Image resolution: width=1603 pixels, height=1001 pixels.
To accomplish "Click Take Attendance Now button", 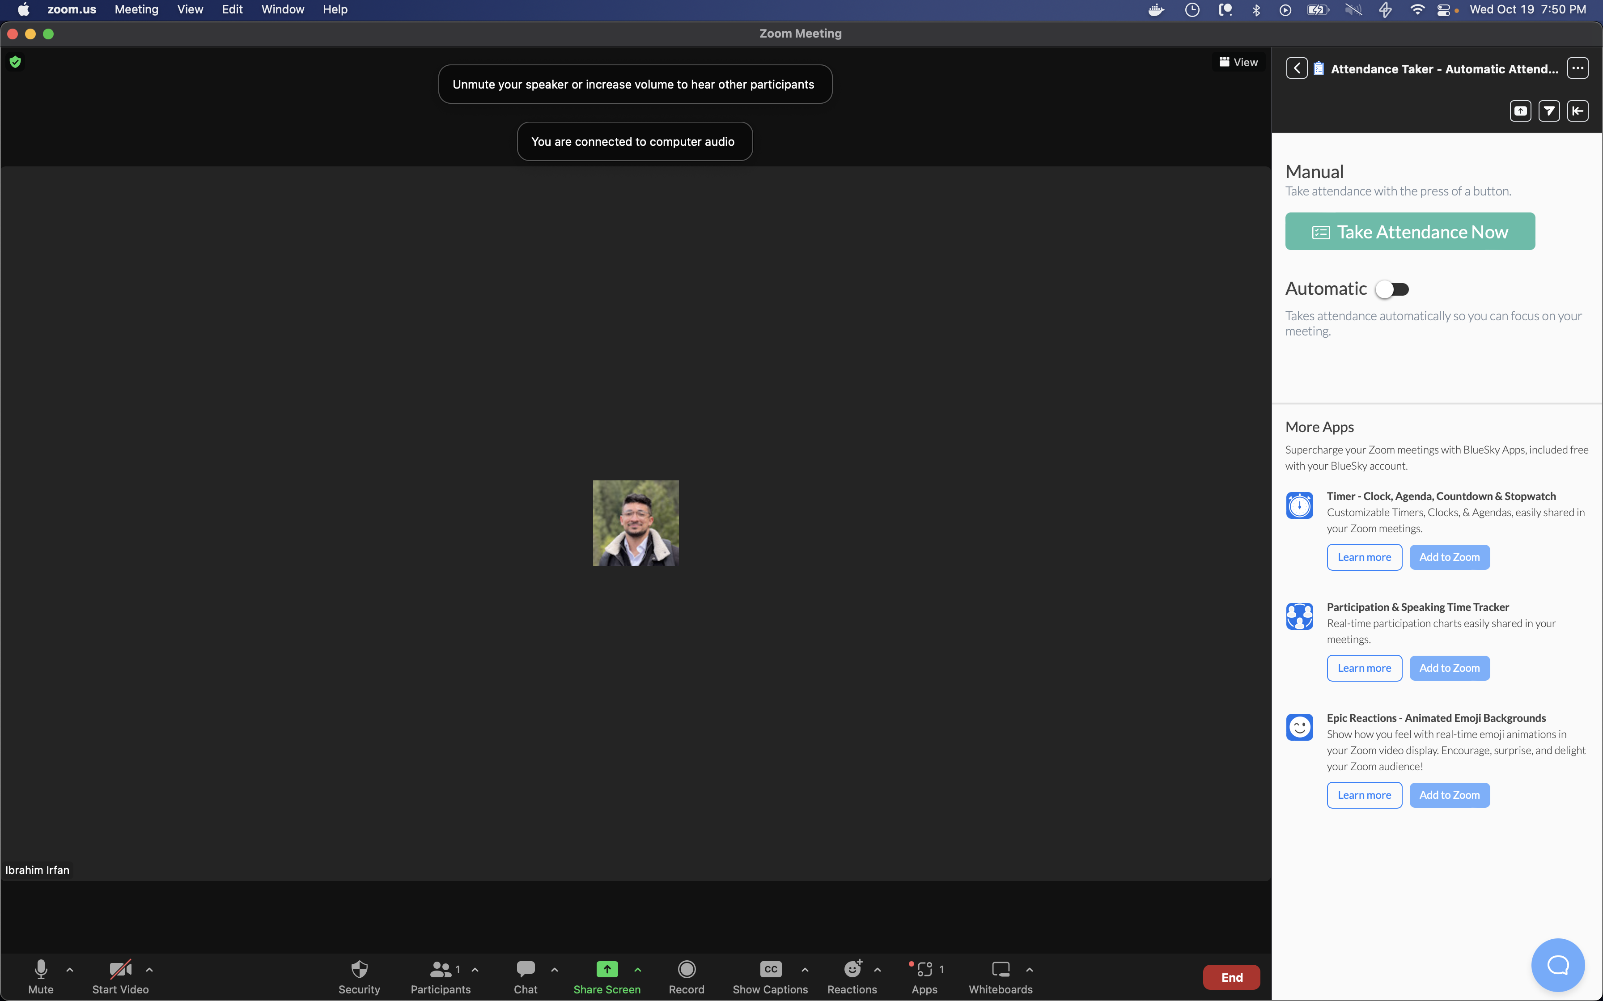I will tap(1410, 231).
